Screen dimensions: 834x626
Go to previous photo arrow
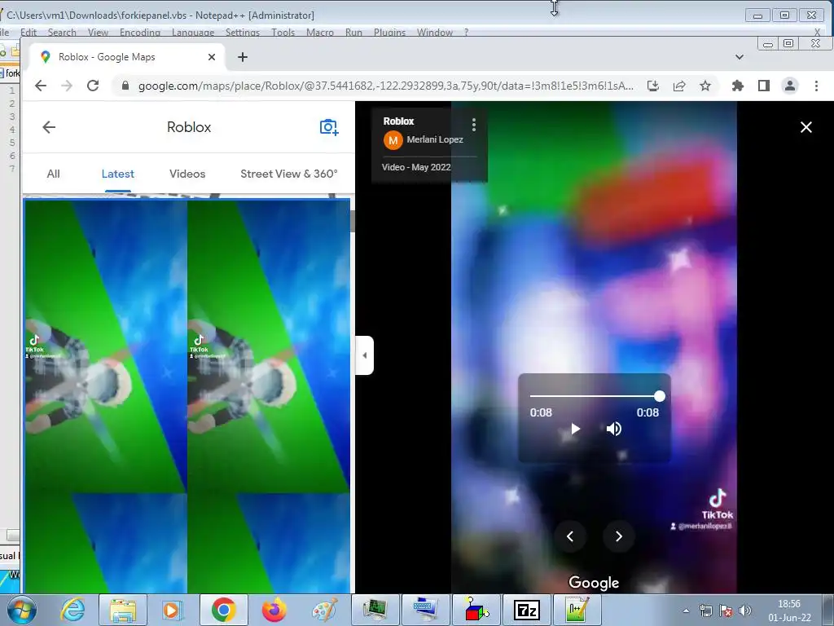tap(570, 536)
